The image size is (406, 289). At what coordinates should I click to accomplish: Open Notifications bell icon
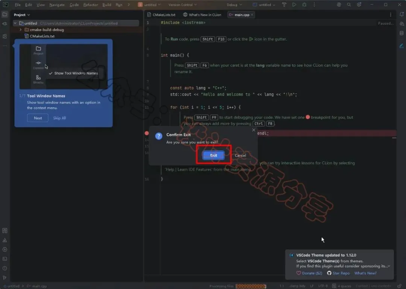tap(401, 15)
